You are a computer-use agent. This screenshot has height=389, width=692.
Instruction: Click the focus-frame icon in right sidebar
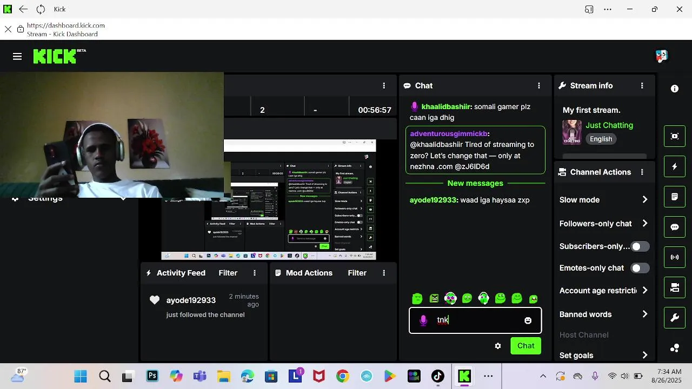click(675, 136)
